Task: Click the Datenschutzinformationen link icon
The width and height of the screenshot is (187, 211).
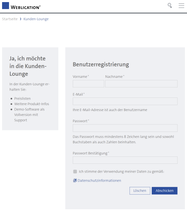Action: (75, 181)
